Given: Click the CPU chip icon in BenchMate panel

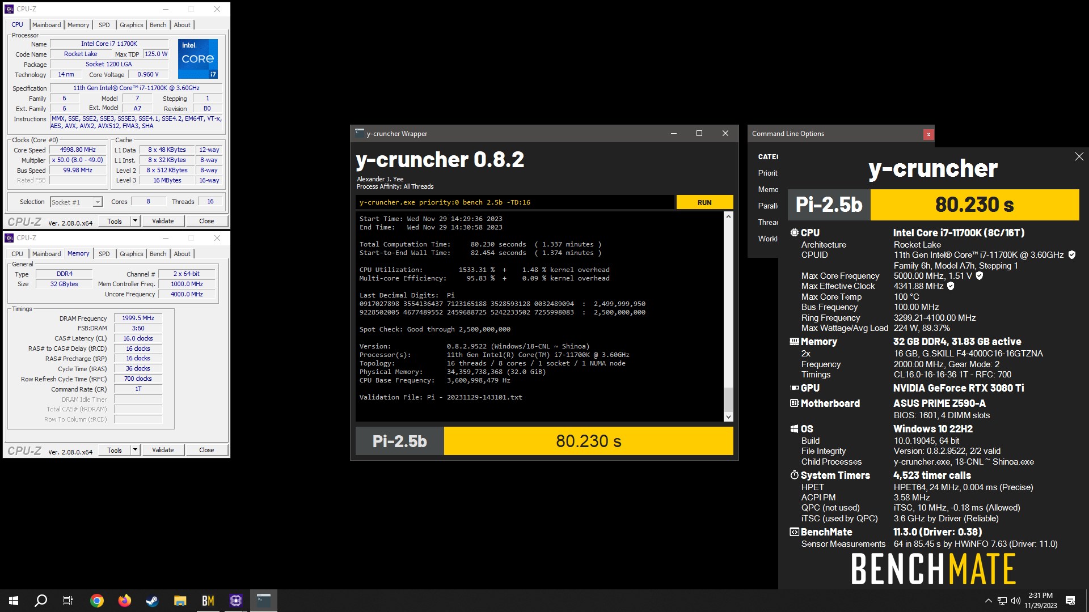Looking at the screenshot, I should 794,233.
